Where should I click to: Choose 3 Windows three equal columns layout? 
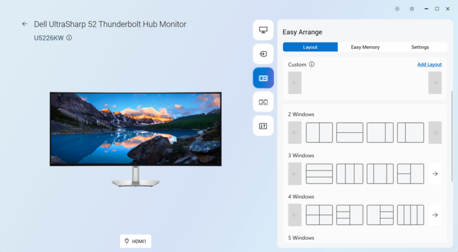pos(350,174)
